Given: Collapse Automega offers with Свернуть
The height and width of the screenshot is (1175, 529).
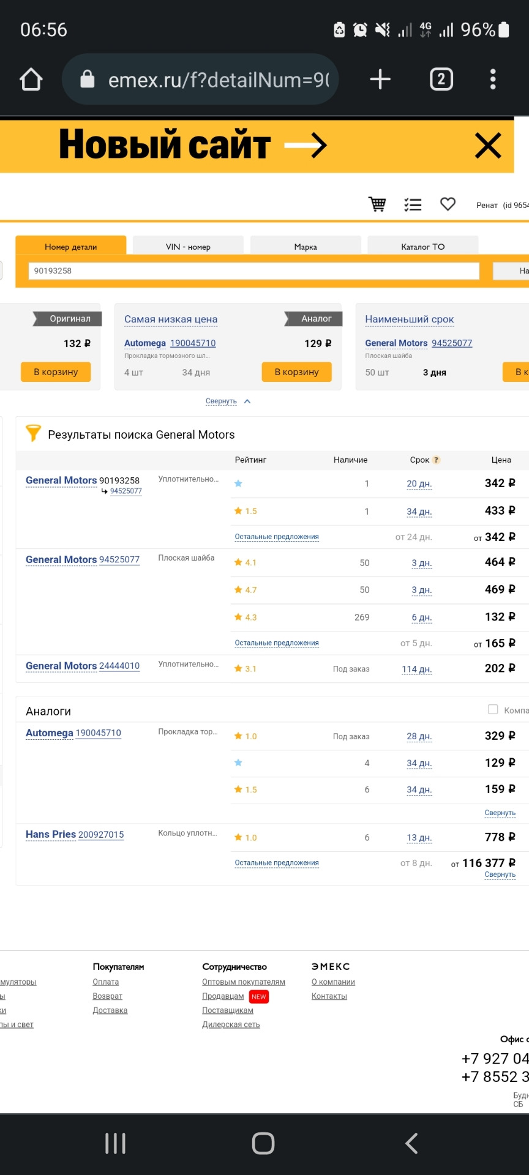Looking at the screenshot, I should (x=500, y=813).
